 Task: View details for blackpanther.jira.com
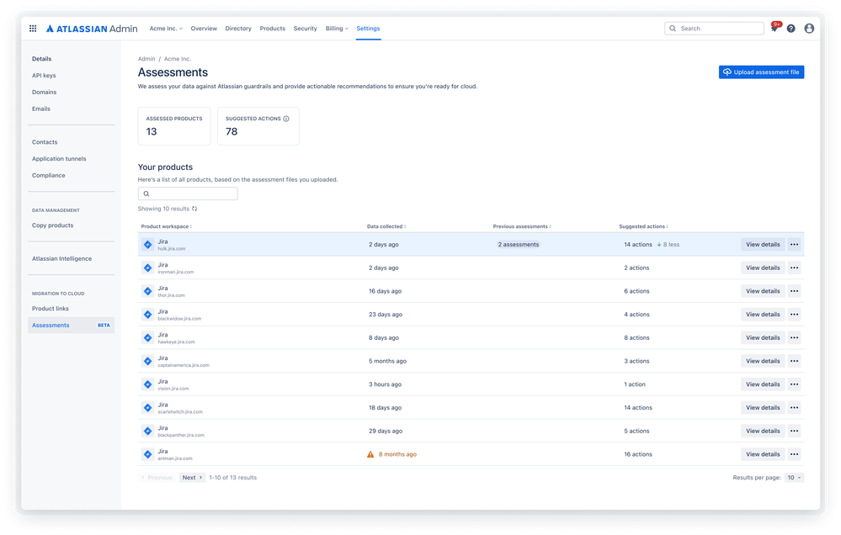pyautogui.click(x=763, y=431)
